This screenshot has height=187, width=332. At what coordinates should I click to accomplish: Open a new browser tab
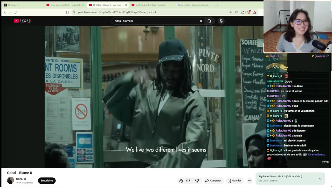pos(217,5)
